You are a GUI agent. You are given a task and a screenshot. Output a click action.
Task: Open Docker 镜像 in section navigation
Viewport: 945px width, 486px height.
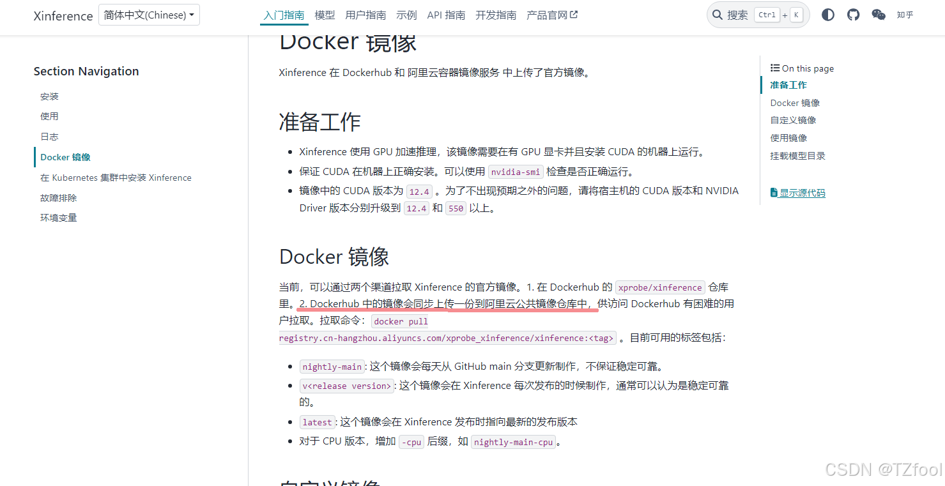(x=65, y=157)
